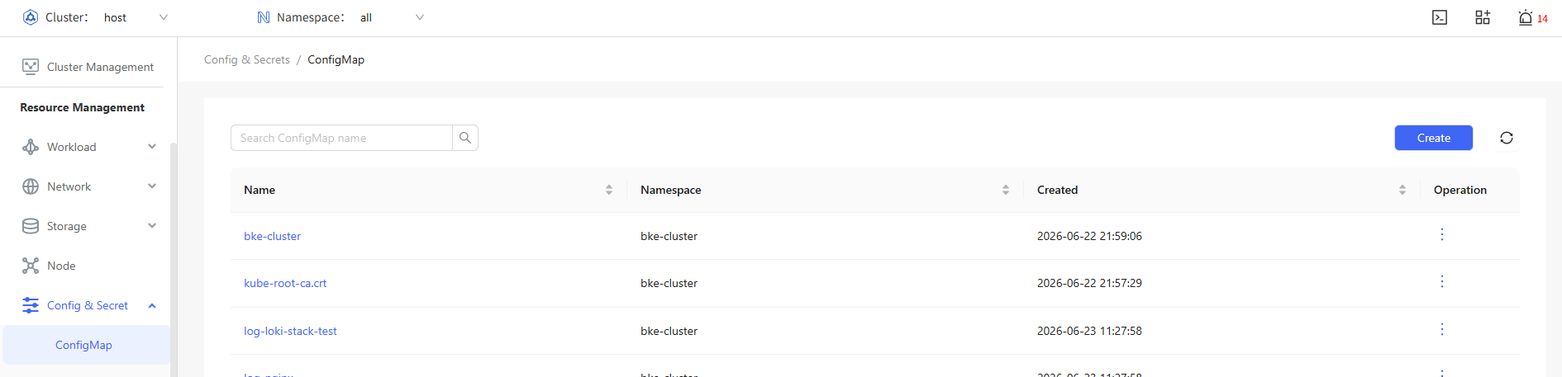Image resolution: width=1562 pixels, height=377 pixels.
Task: Sort the table by Namespace column
Action: [1006, 190]
